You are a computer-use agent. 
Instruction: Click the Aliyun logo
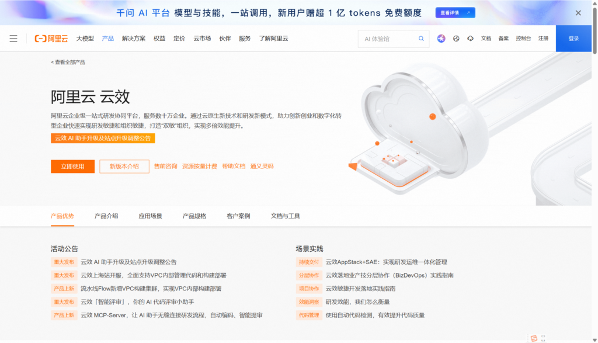pos(51,39)
